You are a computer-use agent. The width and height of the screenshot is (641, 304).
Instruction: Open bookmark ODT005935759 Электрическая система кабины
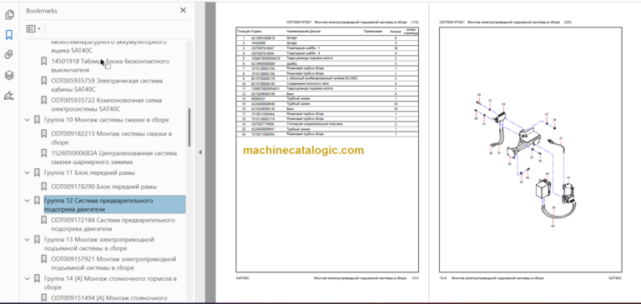107,85
